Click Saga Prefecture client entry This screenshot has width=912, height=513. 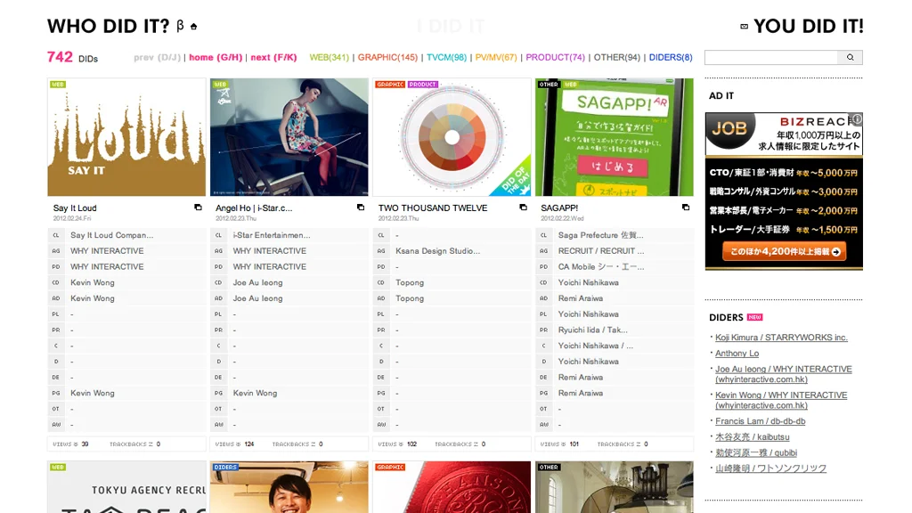tap(601, 235)
